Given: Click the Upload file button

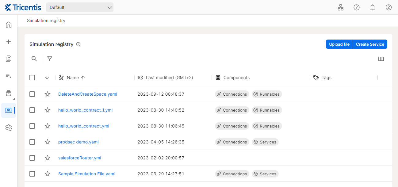Looking at the screenshot, I should click(339, 44).
